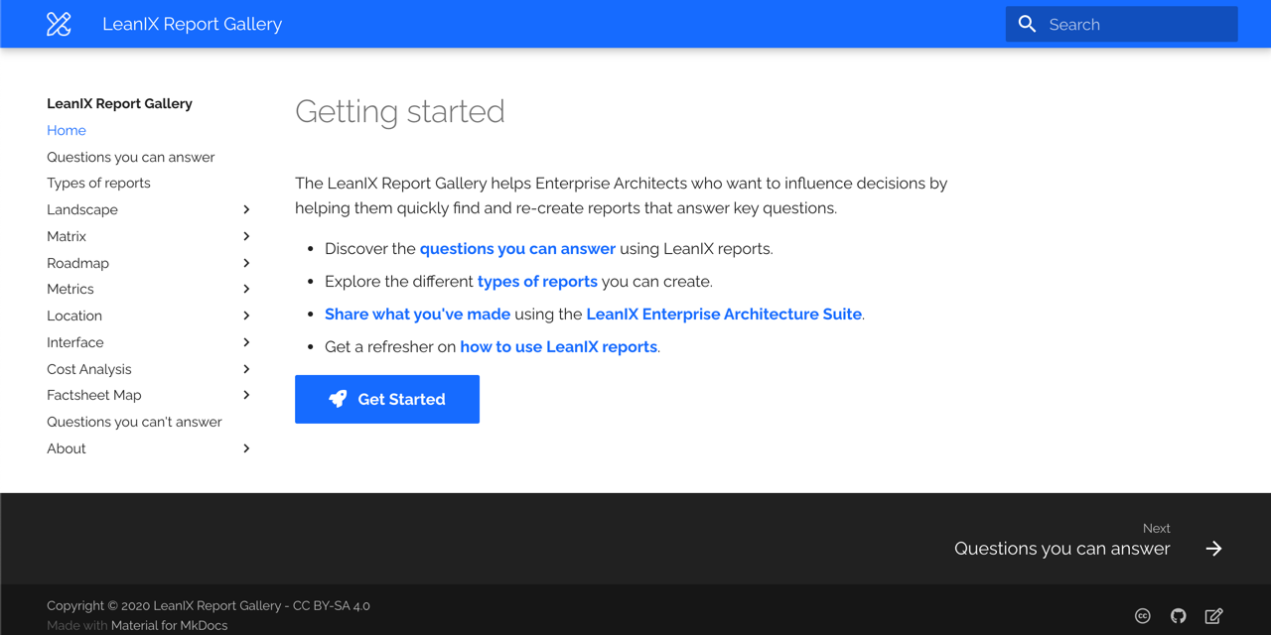
Task: Expand the Interface section chevron
Action: click(x=246, y=342)
